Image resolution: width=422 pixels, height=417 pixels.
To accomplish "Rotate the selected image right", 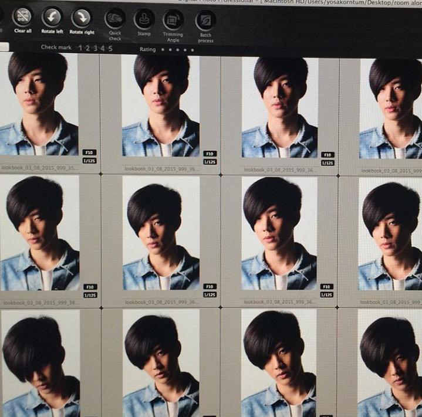I will (82, 18).
